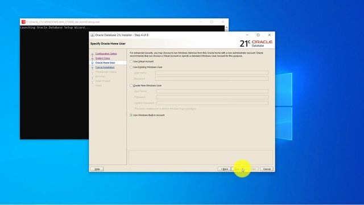Close the setup.exe console window
Screen dimensions: 364x205
click(223, 22)
